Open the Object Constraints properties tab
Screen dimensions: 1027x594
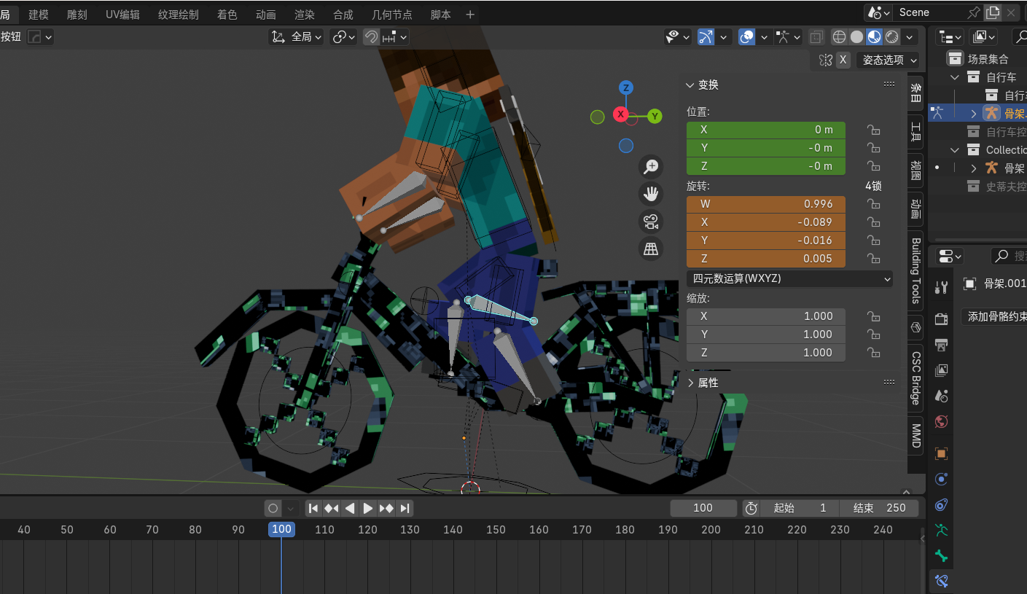pos(941,504)
